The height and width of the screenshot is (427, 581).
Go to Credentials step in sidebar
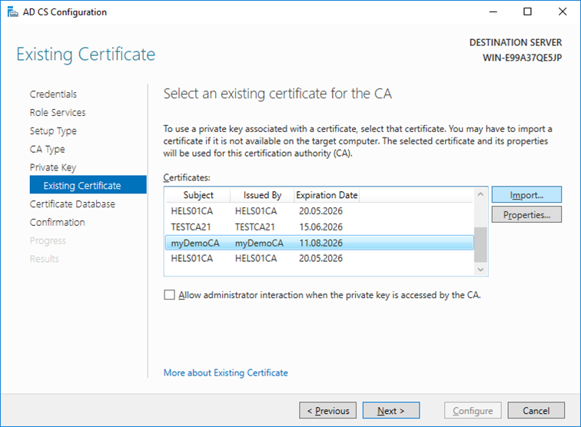tap(53, 94)
